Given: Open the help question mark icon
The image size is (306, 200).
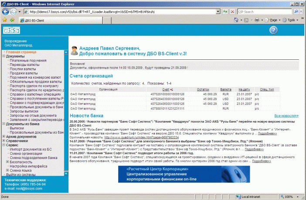Looking at the screenshot, I should (273, 30).
